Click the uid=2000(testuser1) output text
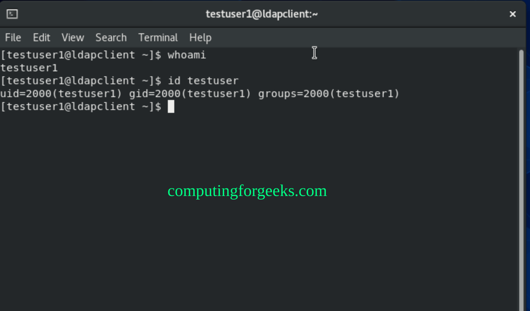The image size is (530, 311). click(x=61, y=94)
